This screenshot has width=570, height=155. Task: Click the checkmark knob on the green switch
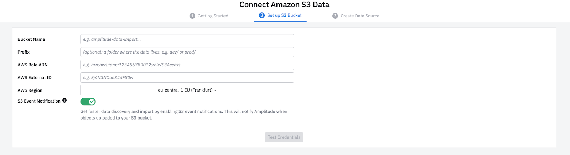92,102
